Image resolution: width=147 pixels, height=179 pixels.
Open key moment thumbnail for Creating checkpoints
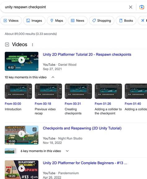coord(78,91)
